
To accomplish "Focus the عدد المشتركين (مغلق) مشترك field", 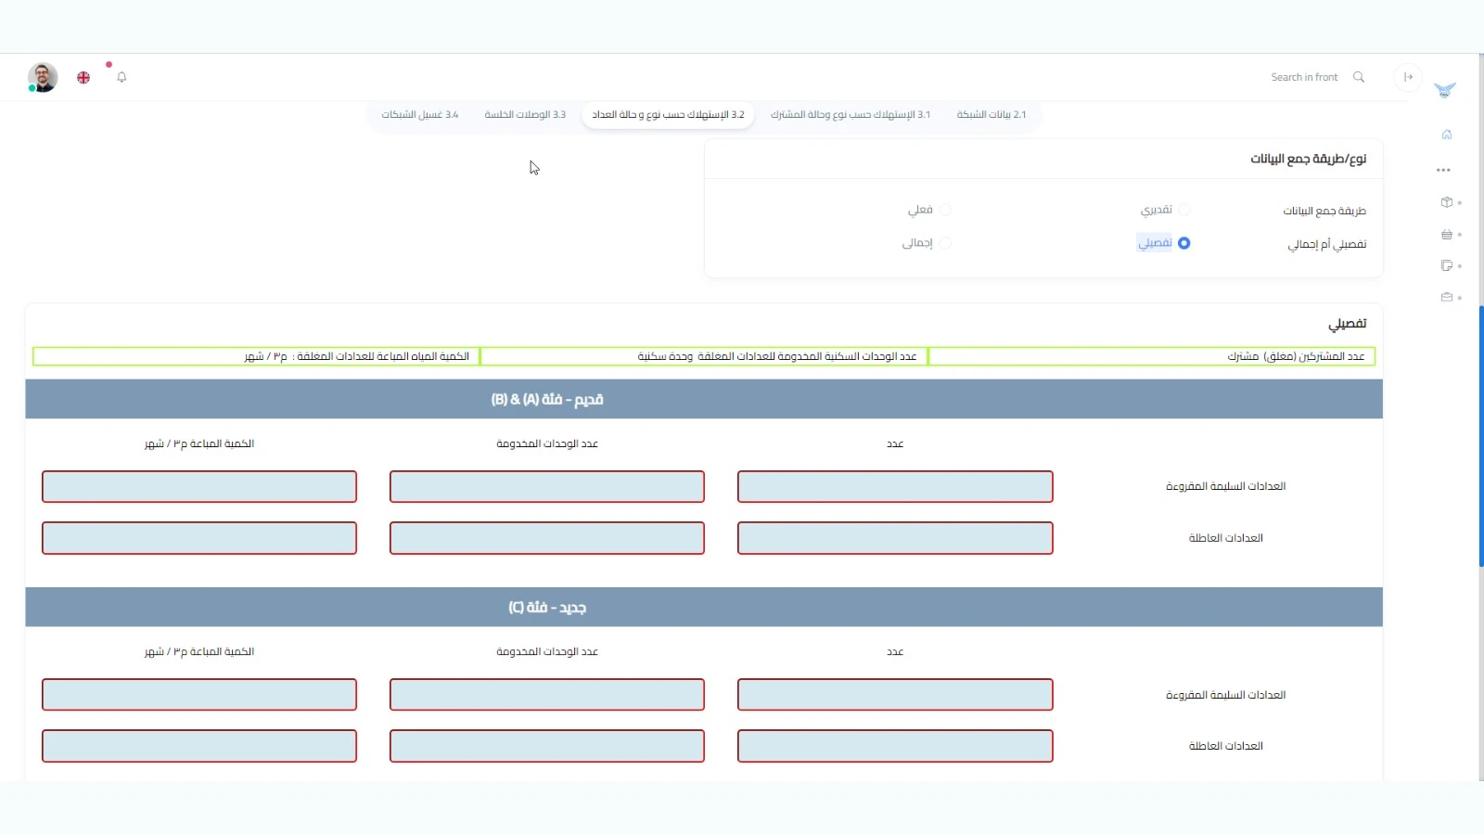I will [1152, 356].
